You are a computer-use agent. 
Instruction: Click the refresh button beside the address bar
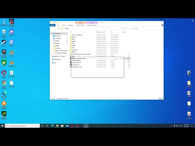pos(125,29)
